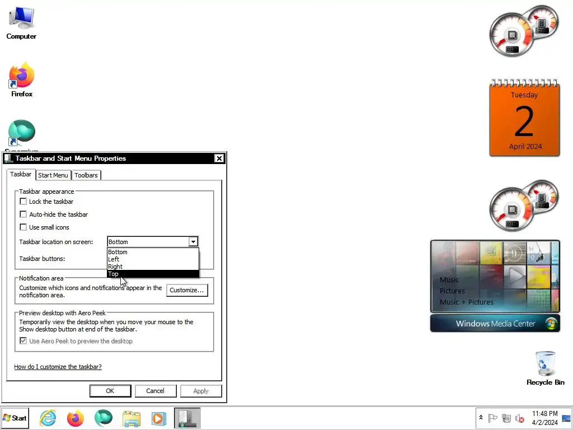Viewport: 573px width, 430px height.
Task: Open the Recycle Bin icon
Action: click(x=545, y=368)
